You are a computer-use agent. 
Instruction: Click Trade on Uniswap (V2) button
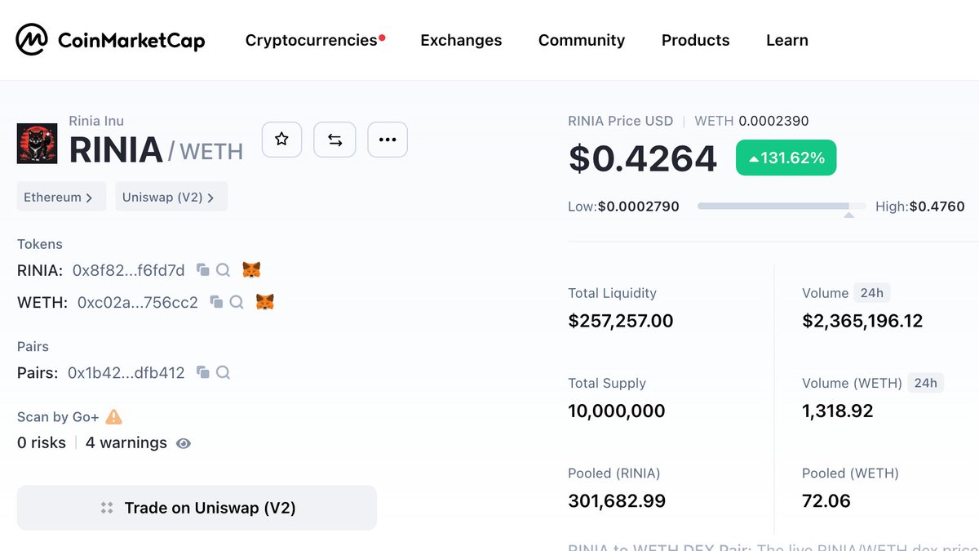[x=197, y=508]
